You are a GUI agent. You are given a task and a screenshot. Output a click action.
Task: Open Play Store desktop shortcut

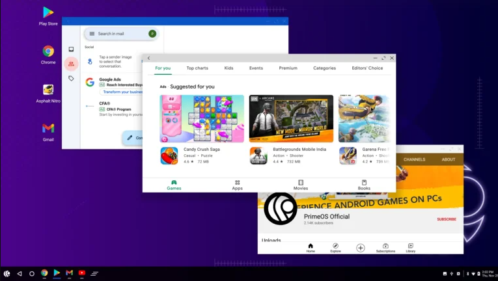coord(48,12)
